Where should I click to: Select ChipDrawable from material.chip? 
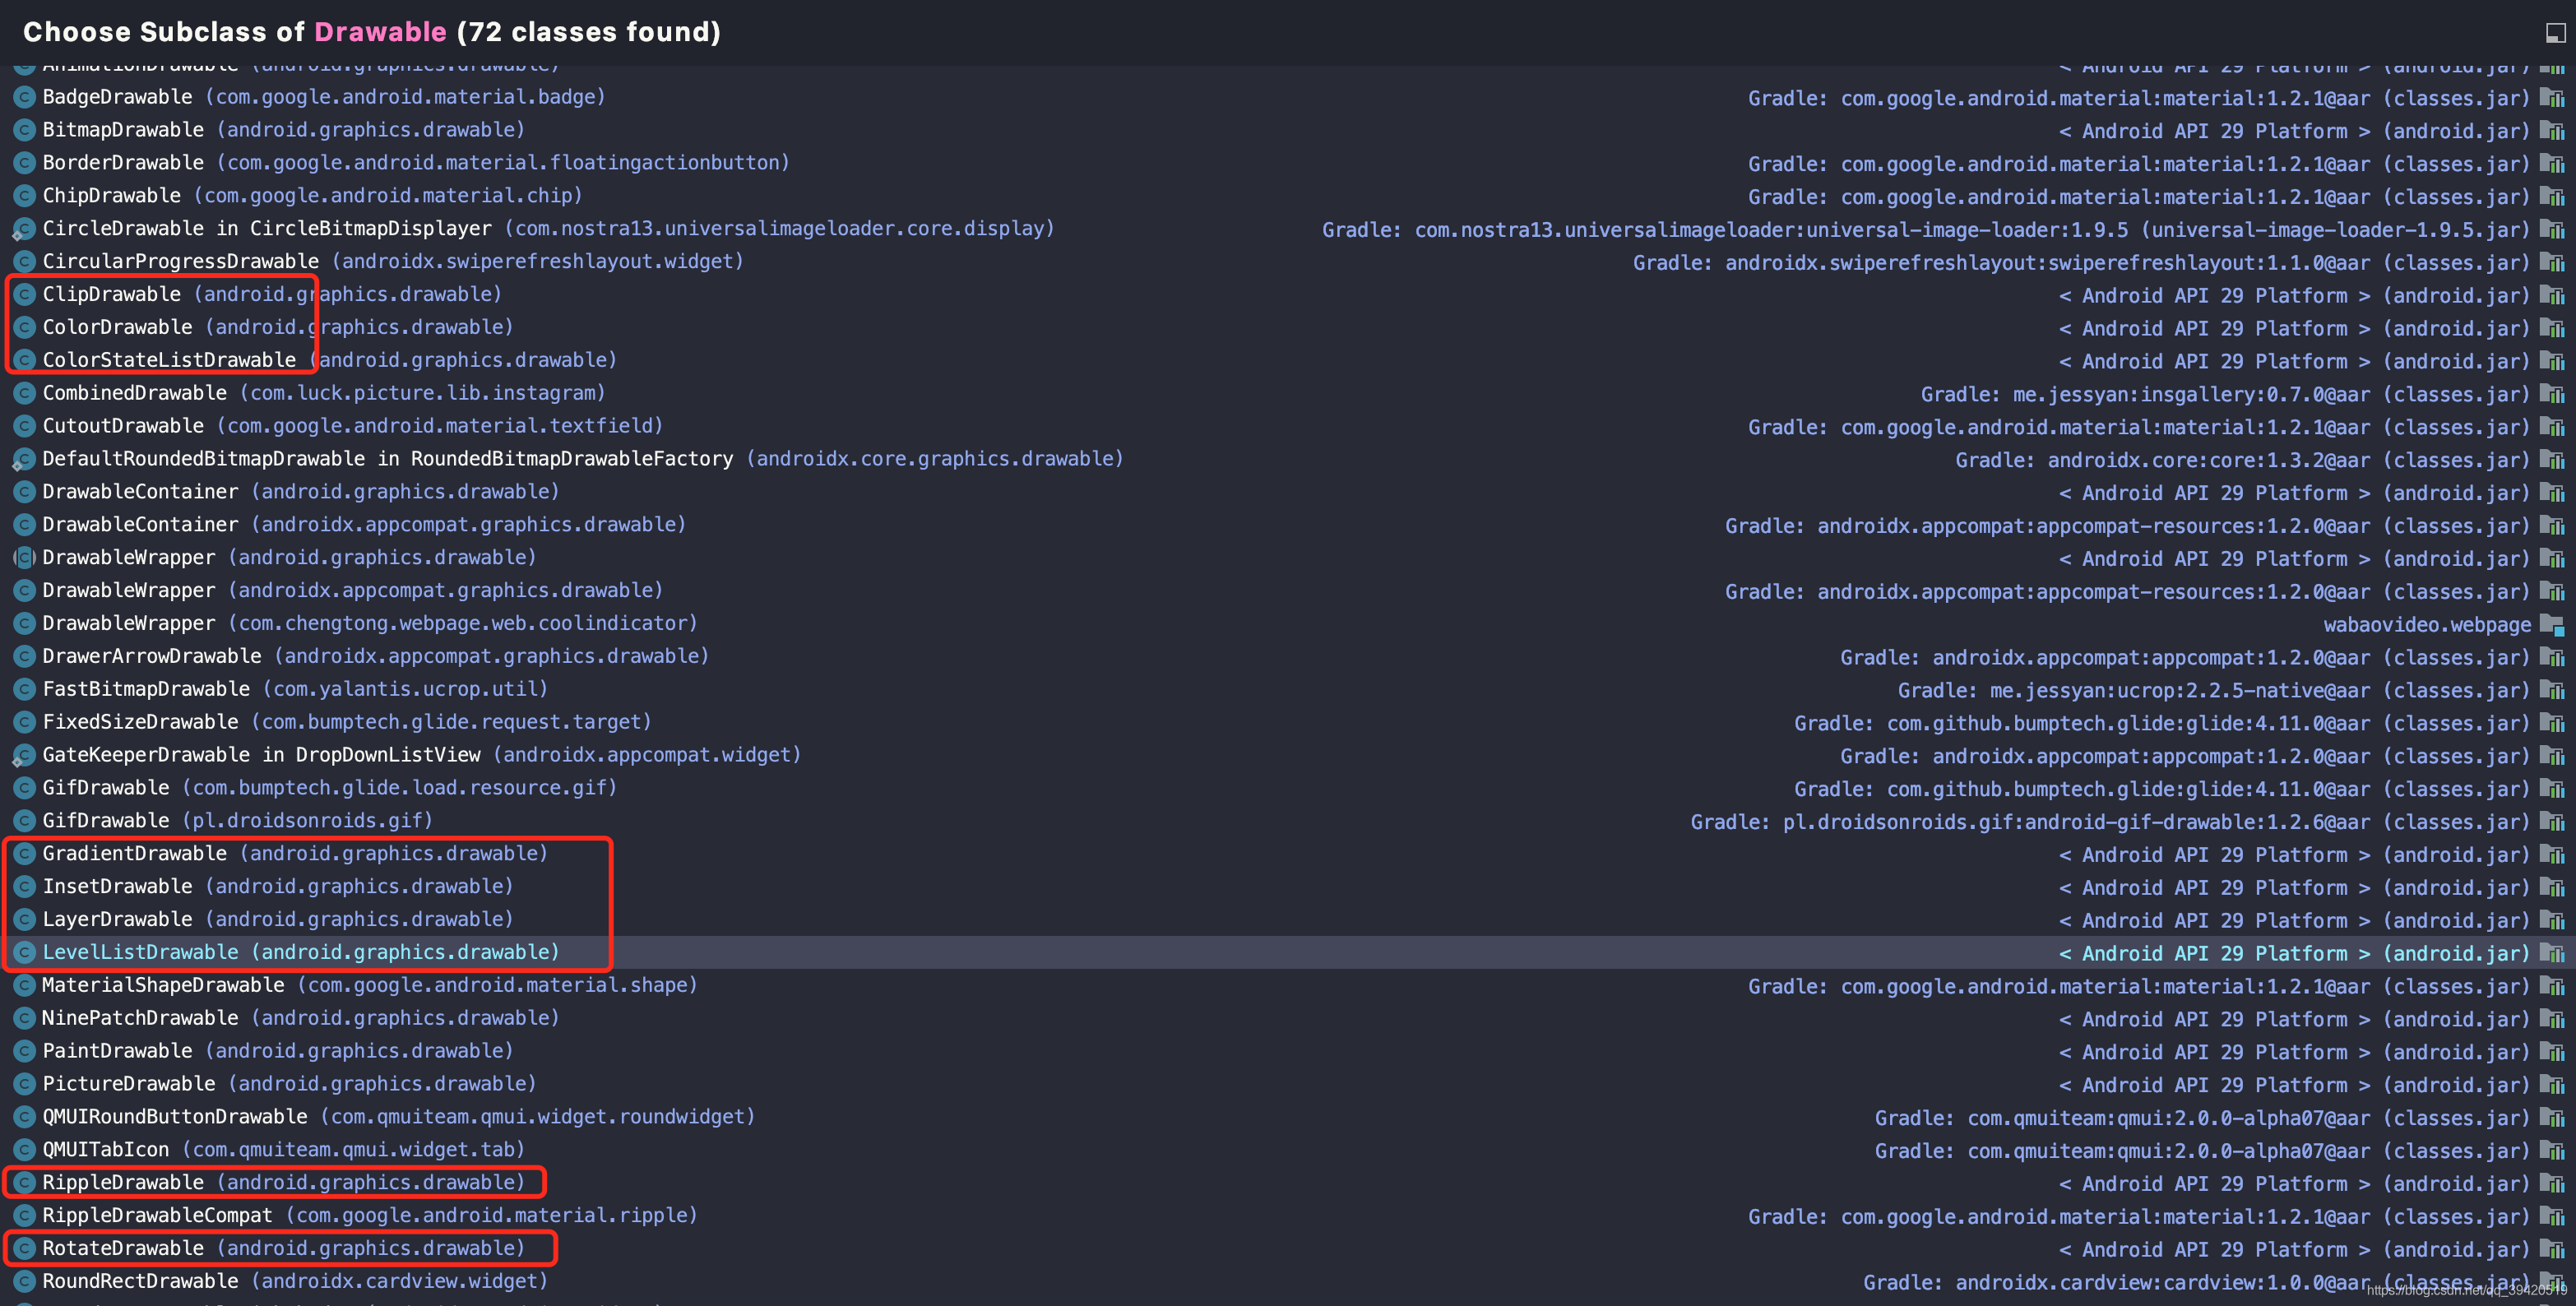1288,196
